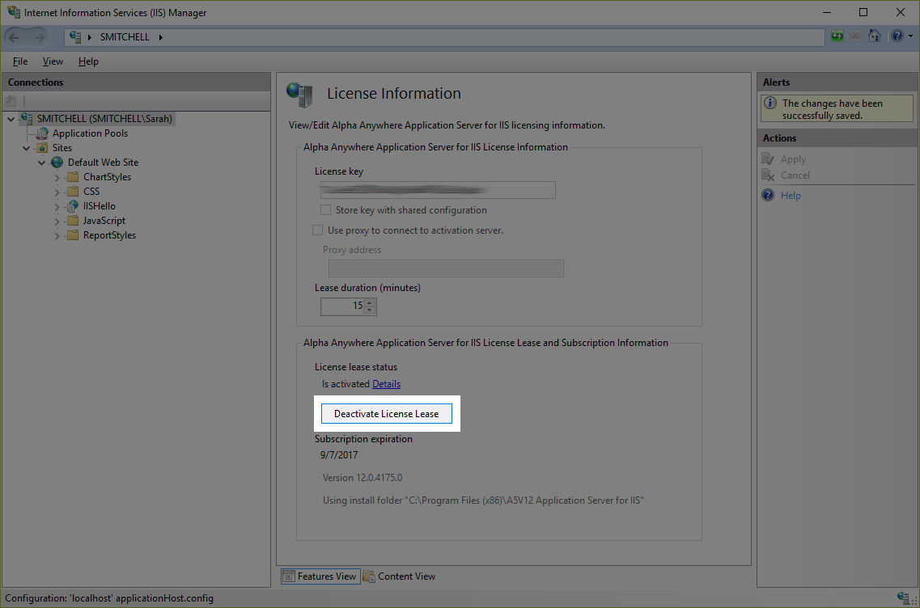Click the Features View tab icon
This screenshot has height=608, width=920.
(289, 576)
